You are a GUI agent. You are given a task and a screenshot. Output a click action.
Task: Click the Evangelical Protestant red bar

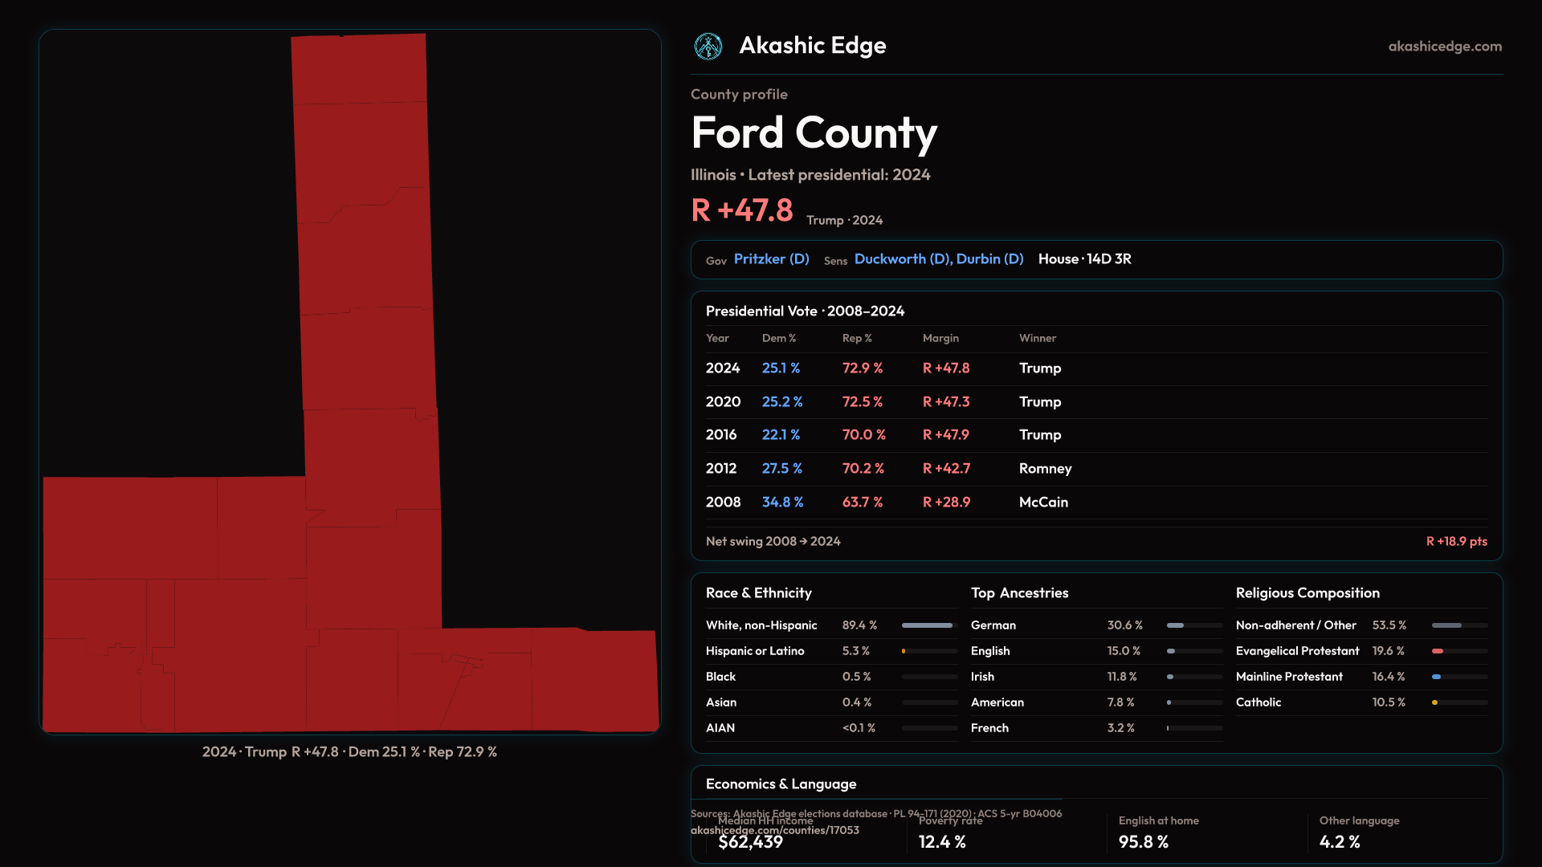pyautogui.click(x=1438, y=651)
